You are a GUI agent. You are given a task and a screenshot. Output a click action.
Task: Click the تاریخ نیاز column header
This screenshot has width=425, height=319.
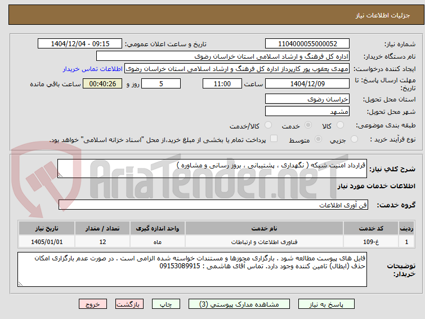(x=47, y=228)
